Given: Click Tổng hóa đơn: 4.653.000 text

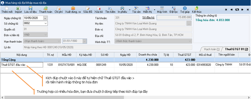Looking at the screenshot, I should 213,20.
